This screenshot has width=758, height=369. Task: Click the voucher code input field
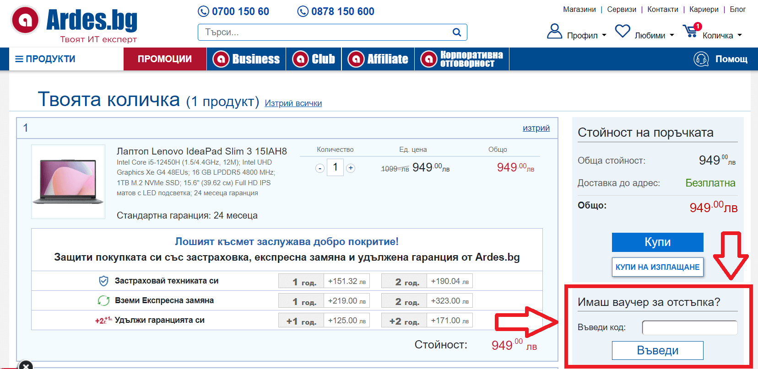click(690, 327)
